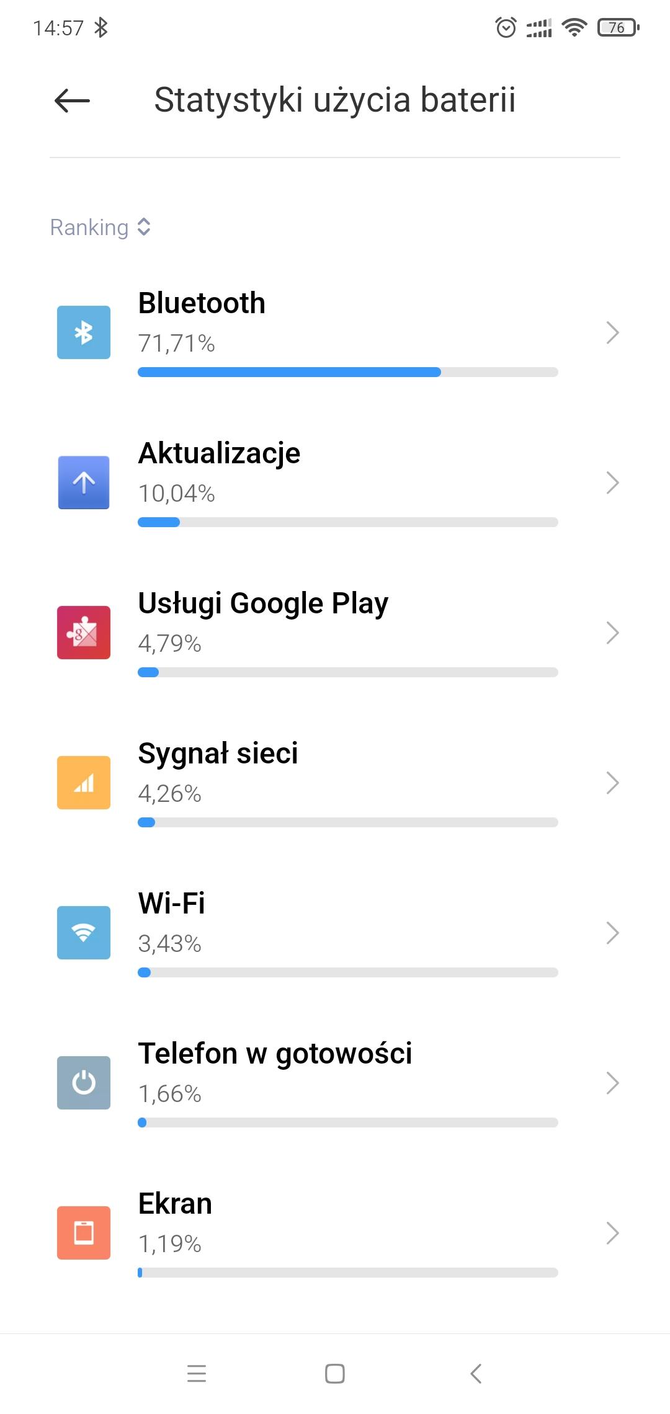This screenshot has width=670, height=1414.
Task: Tap the Usługi Google Play puzzle icon
Action: tap(84, 633)
